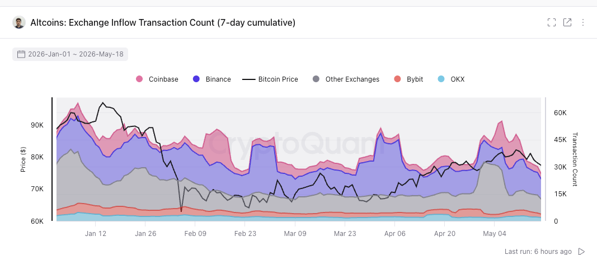Open chart in new window icon
Viewport: 597px width, 255px height.
coord(567,22)
